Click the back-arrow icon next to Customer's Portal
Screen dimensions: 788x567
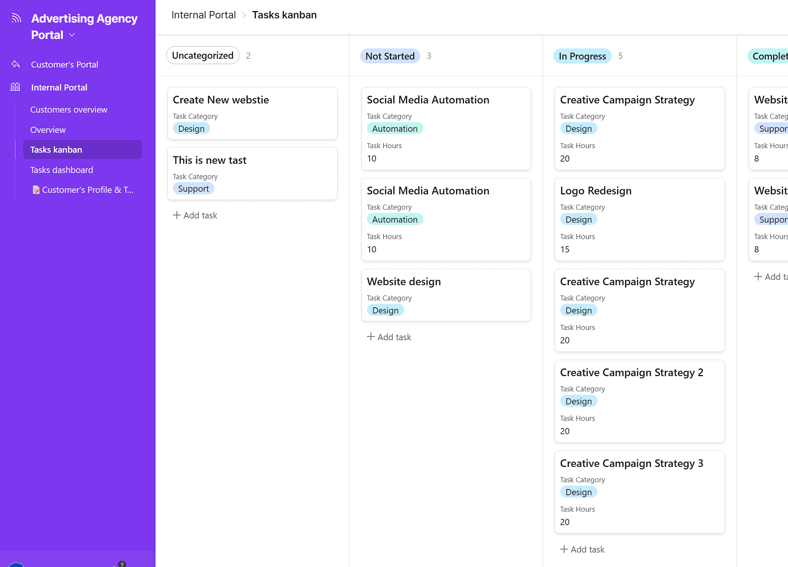[x=16, y=64]
